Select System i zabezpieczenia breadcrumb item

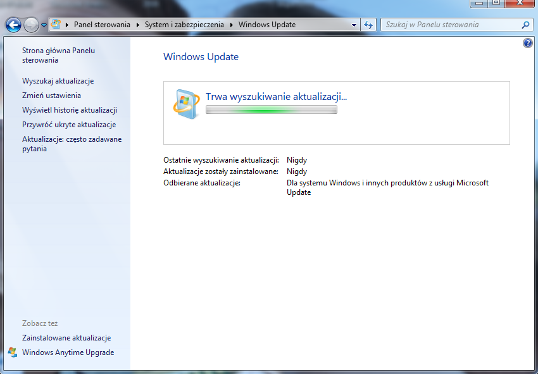[x=184, y=25]
